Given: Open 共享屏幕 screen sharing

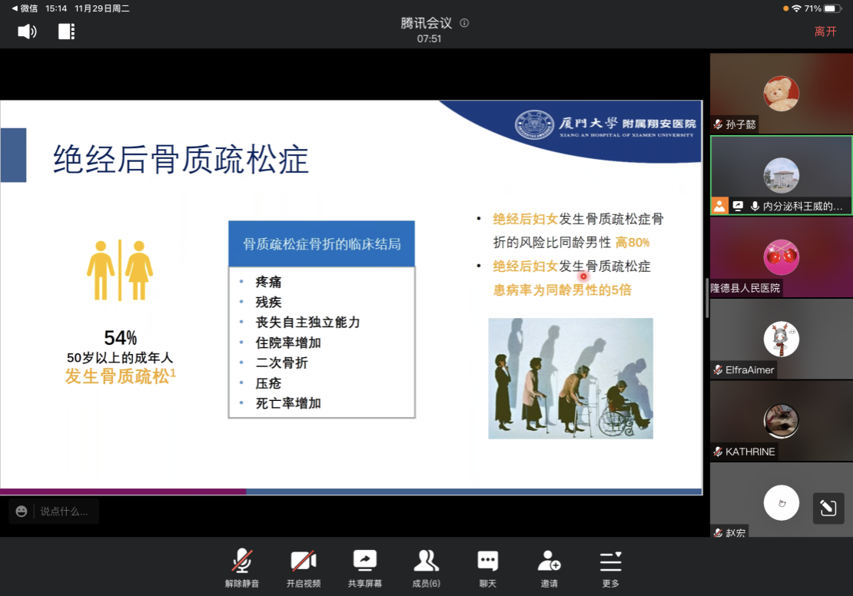Looking at the screenshot, I should point(365,568).
